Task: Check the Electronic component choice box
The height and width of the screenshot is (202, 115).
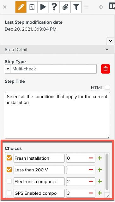Action: click(9, 181)
